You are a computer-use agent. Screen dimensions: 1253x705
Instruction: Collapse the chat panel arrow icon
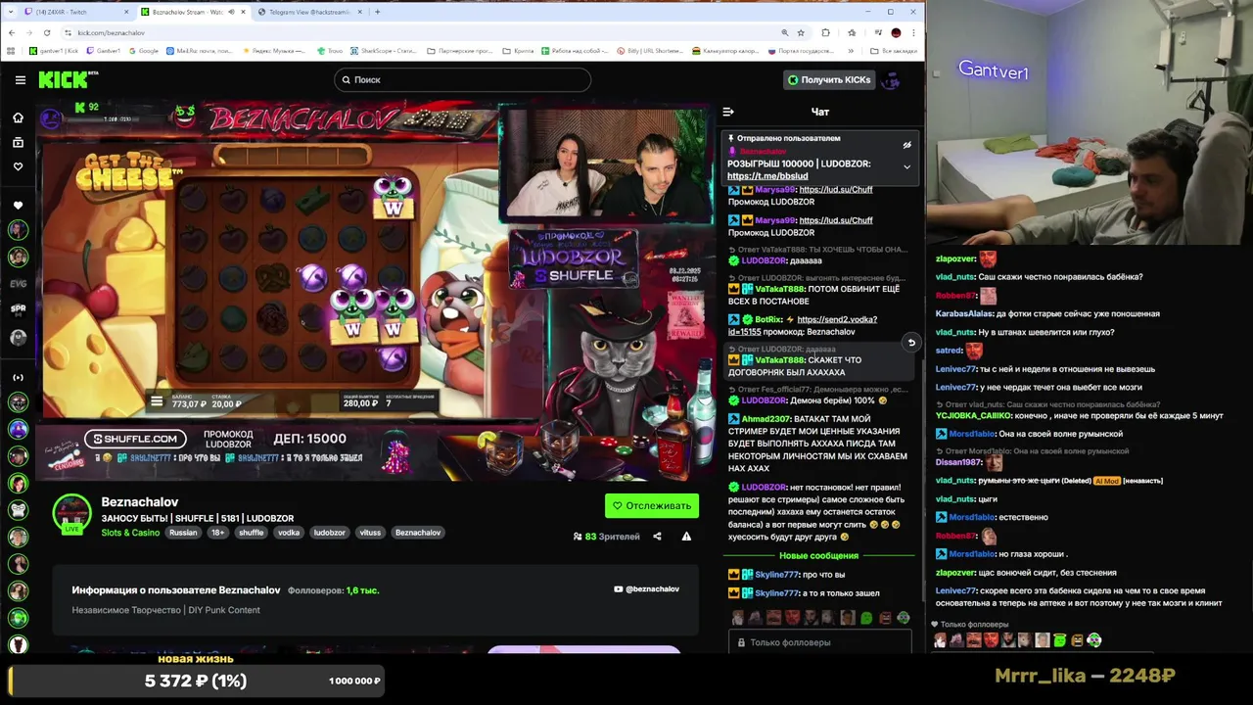pyautogui.click(x=727, y=112)
